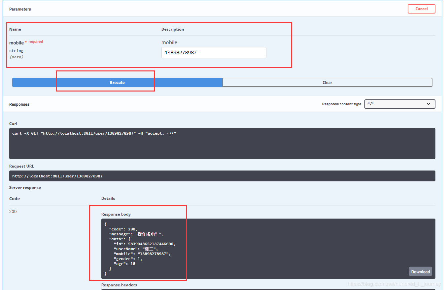The height and width of the screenshot is (290, 444).
Task: Click the Curl label
Action: click(x=13, y=124)
